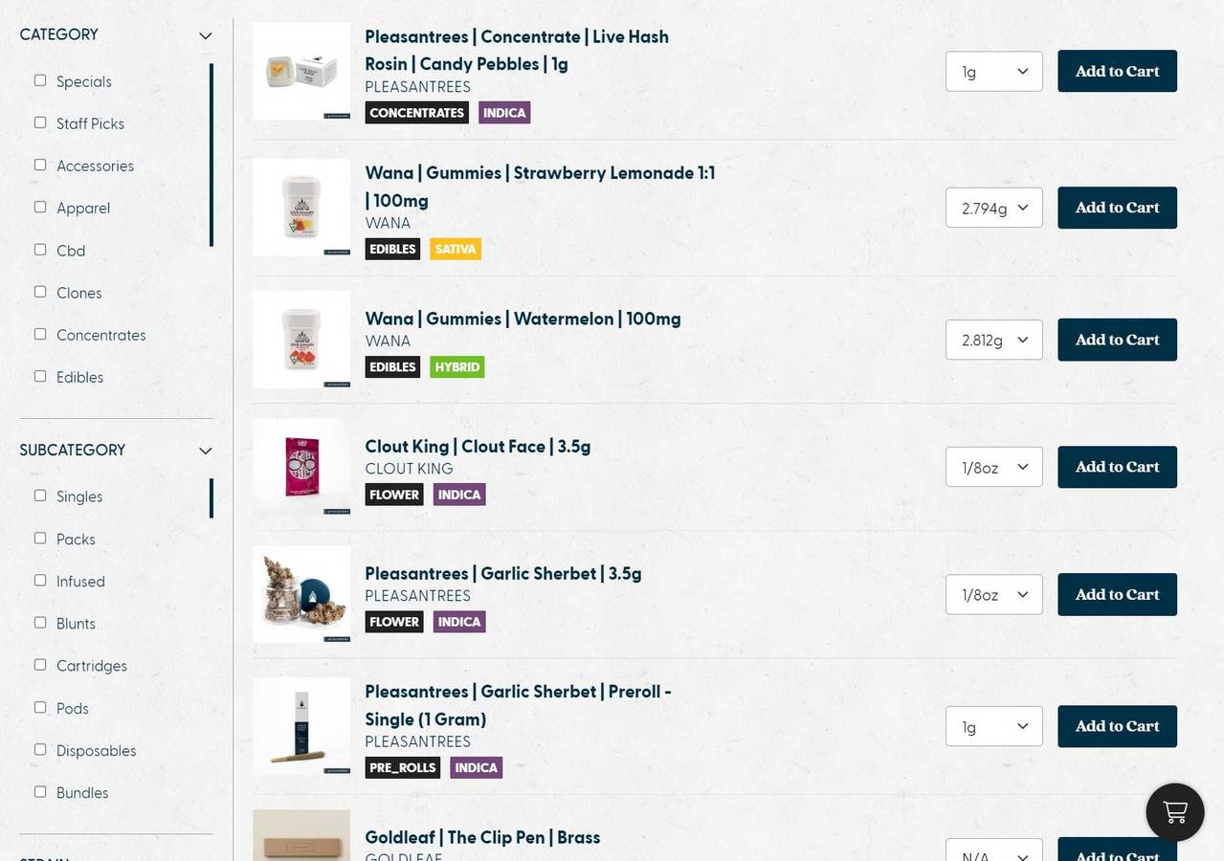Tick the Cartridges subcategory checkbox
1224x861 pixels.
(40, 665)
